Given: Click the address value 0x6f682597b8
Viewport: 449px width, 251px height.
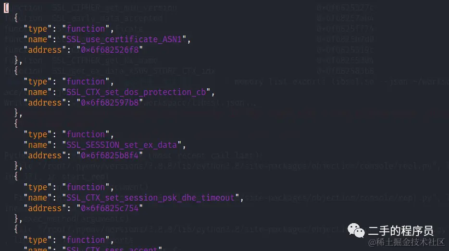Looking at the screenshot, I should tap(110, 103).
